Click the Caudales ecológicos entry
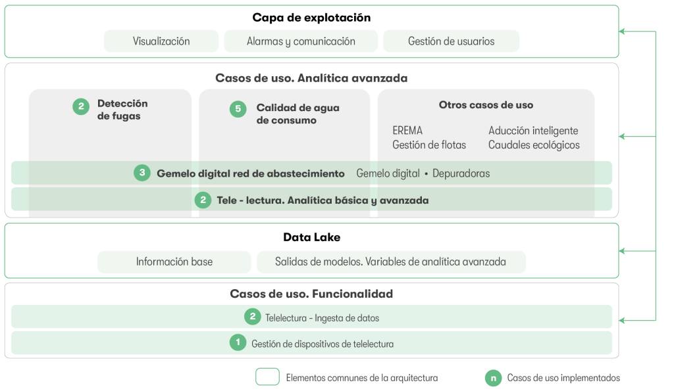The image size is (674, 391). (x=534, y=145)
